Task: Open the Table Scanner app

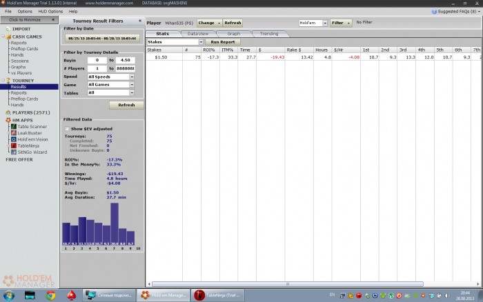Action: pyautogui.click(x=32, y=126)
